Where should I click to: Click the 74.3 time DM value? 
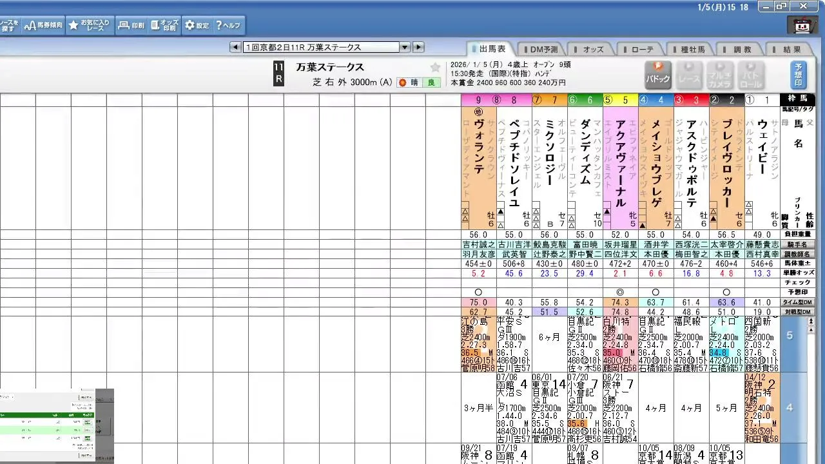pyautogui.click(x=620, y=302)
